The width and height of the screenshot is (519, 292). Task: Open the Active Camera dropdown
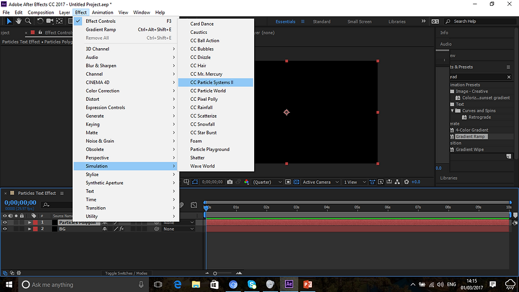(x=320, y=182)
